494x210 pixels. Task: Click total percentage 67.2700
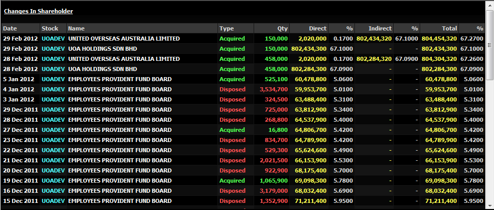click(x=472, y=39)
